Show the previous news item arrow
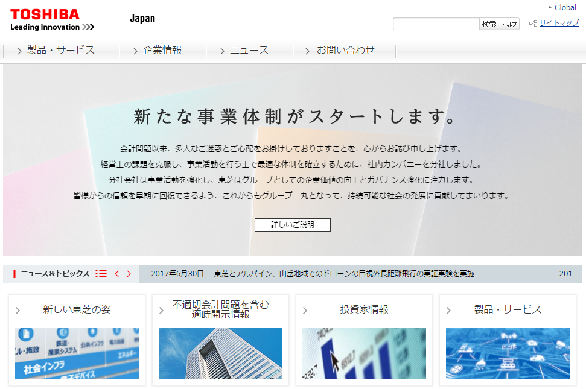This screenshot has width=586, height=389. click(x=116, y=274)
